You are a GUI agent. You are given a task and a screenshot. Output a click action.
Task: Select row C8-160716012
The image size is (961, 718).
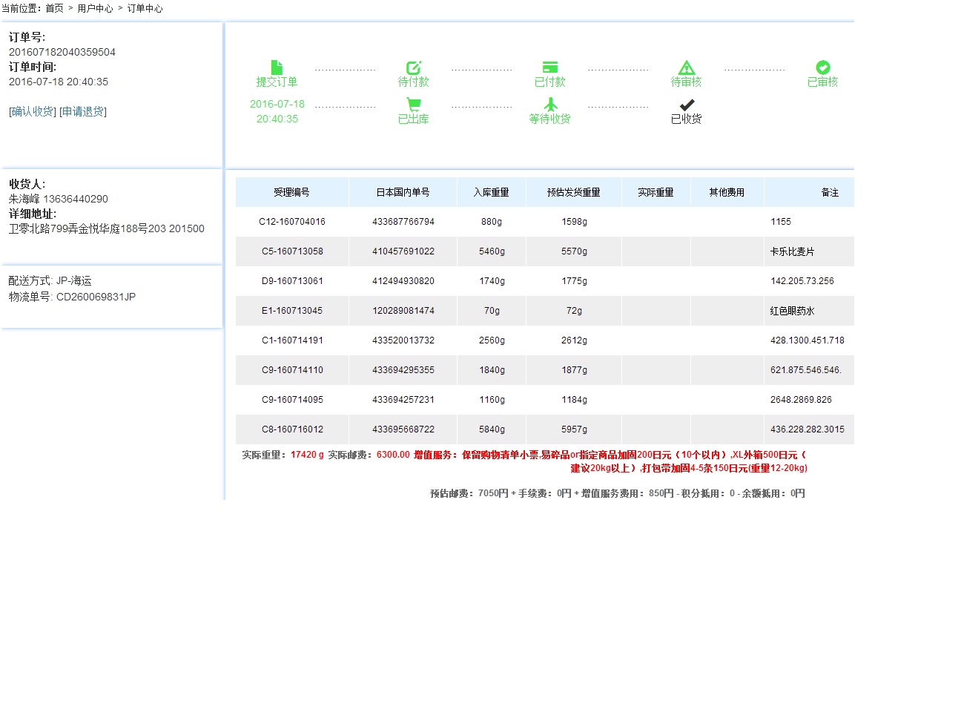[545, 429]
